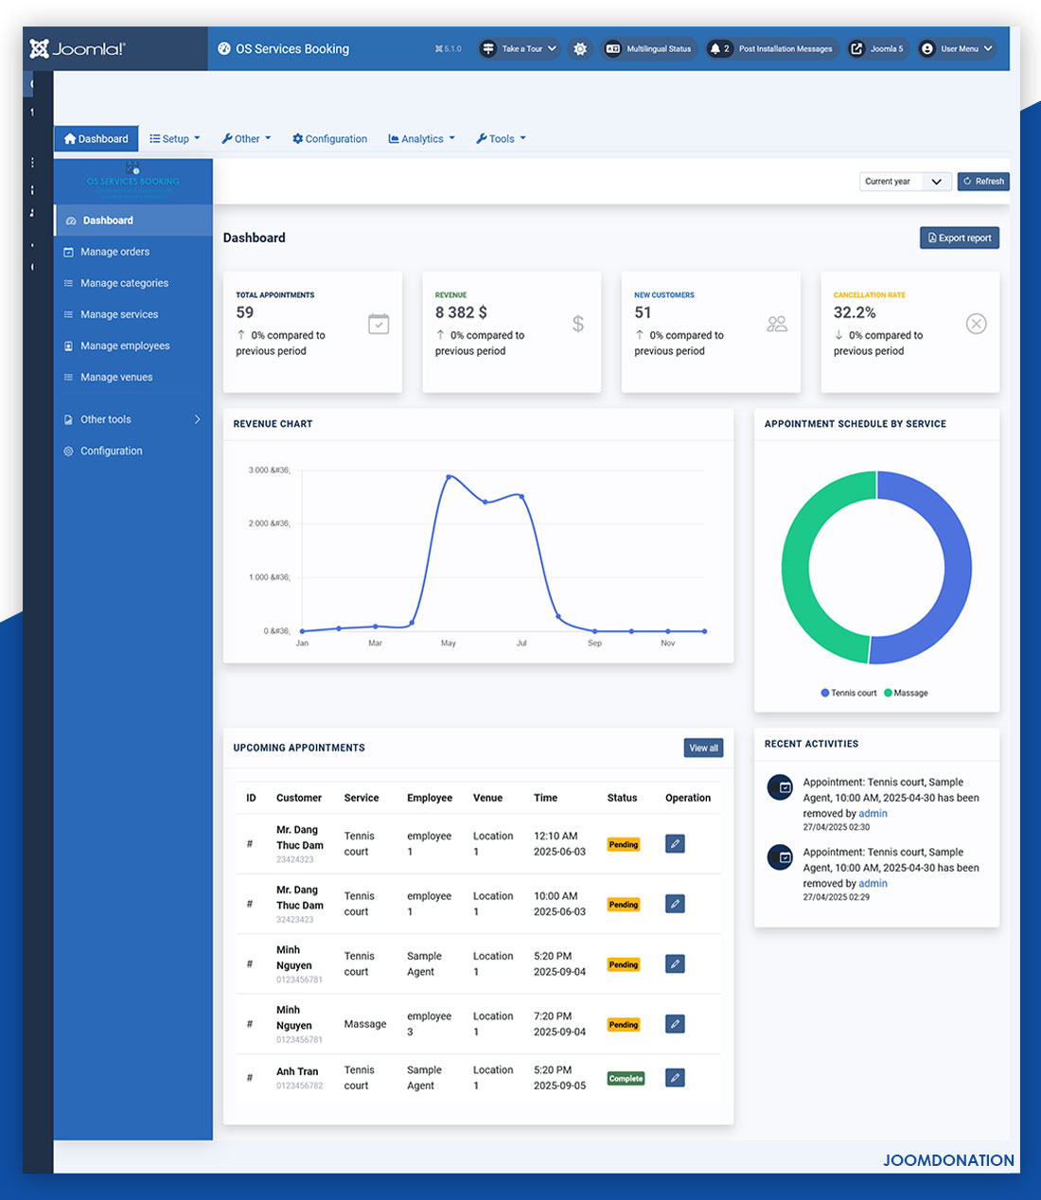This screenshot has height=1200, width=1041.
Task: Open the Take a Tour dropdown
Action: pos(519,49)
